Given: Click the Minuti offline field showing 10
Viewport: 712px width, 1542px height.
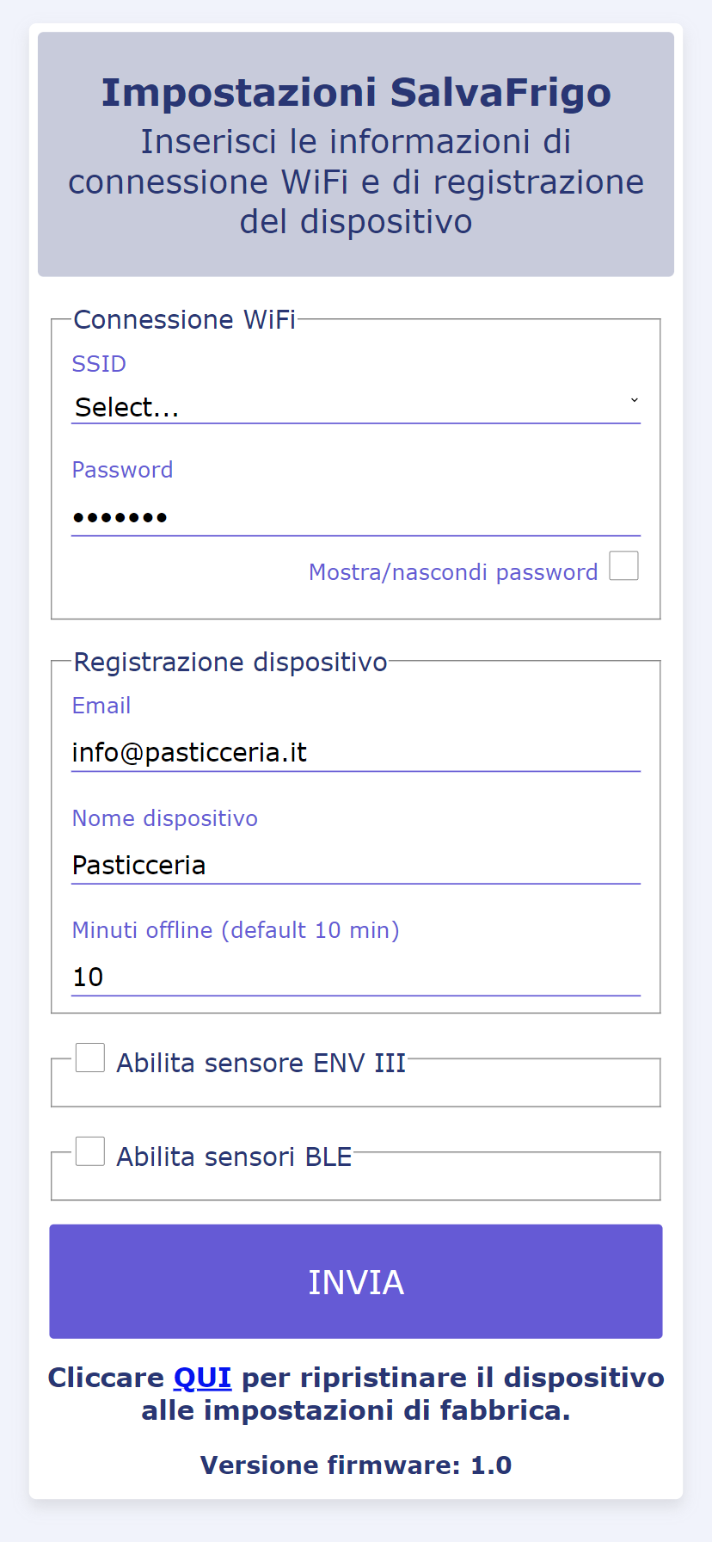Looking at the screenshot, I should pyautogui.click(x=356, y=978).
